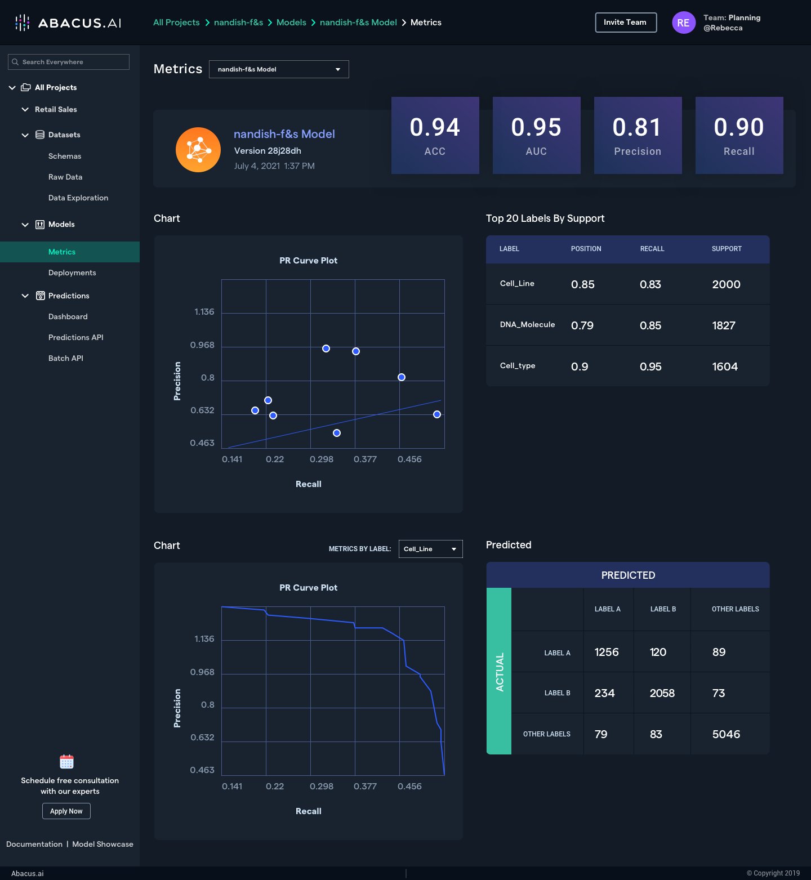Click the 0.94 ACC metric card
Image resolution: width=811 pixels, height=880 pixels.
coord(435,135)
